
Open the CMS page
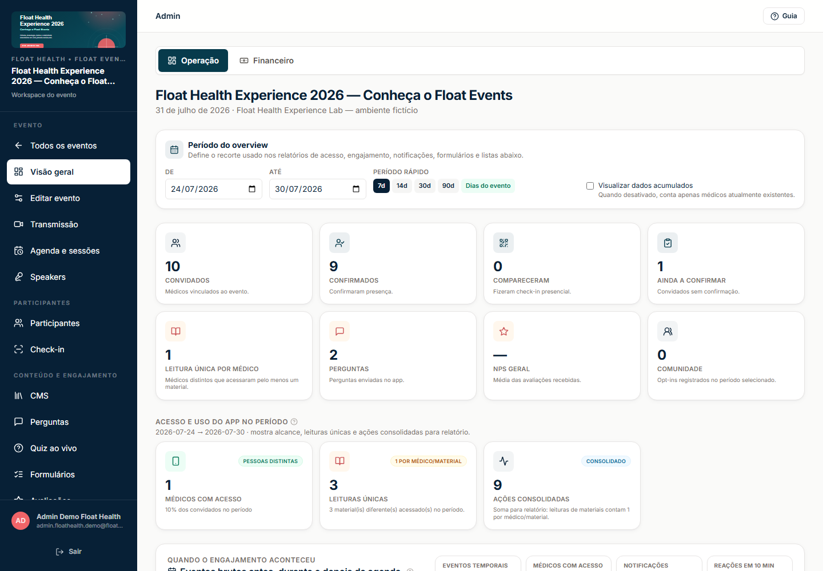point(69,396)
